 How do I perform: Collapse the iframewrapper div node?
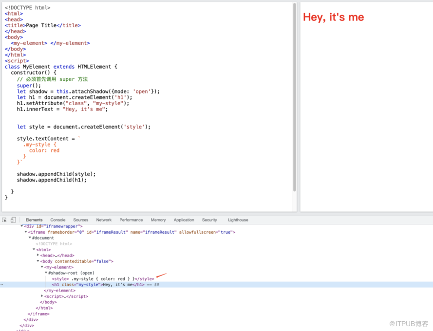(22, 226)
